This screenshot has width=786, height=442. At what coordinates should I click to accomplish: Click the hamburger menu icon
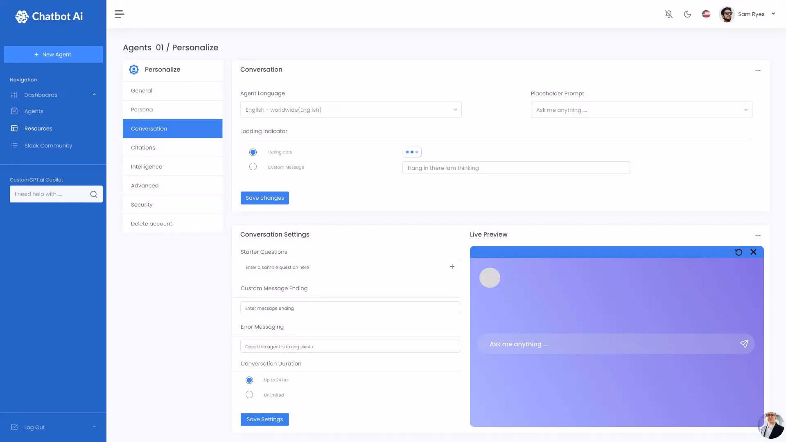click(119, 14)
